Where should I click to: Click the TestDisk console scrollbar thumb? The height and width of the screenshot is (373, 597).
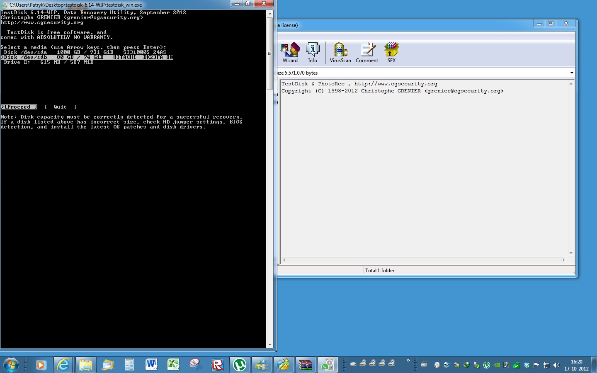tap(270, 53)
